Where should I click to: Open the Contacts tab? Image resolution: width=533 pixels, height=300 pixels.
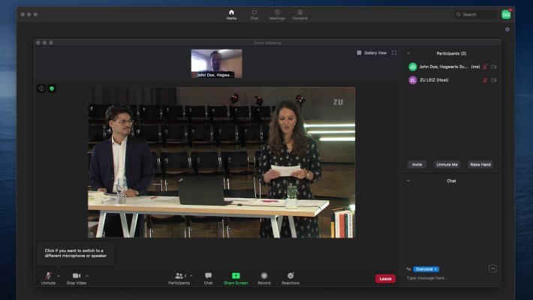pos(300,14)
